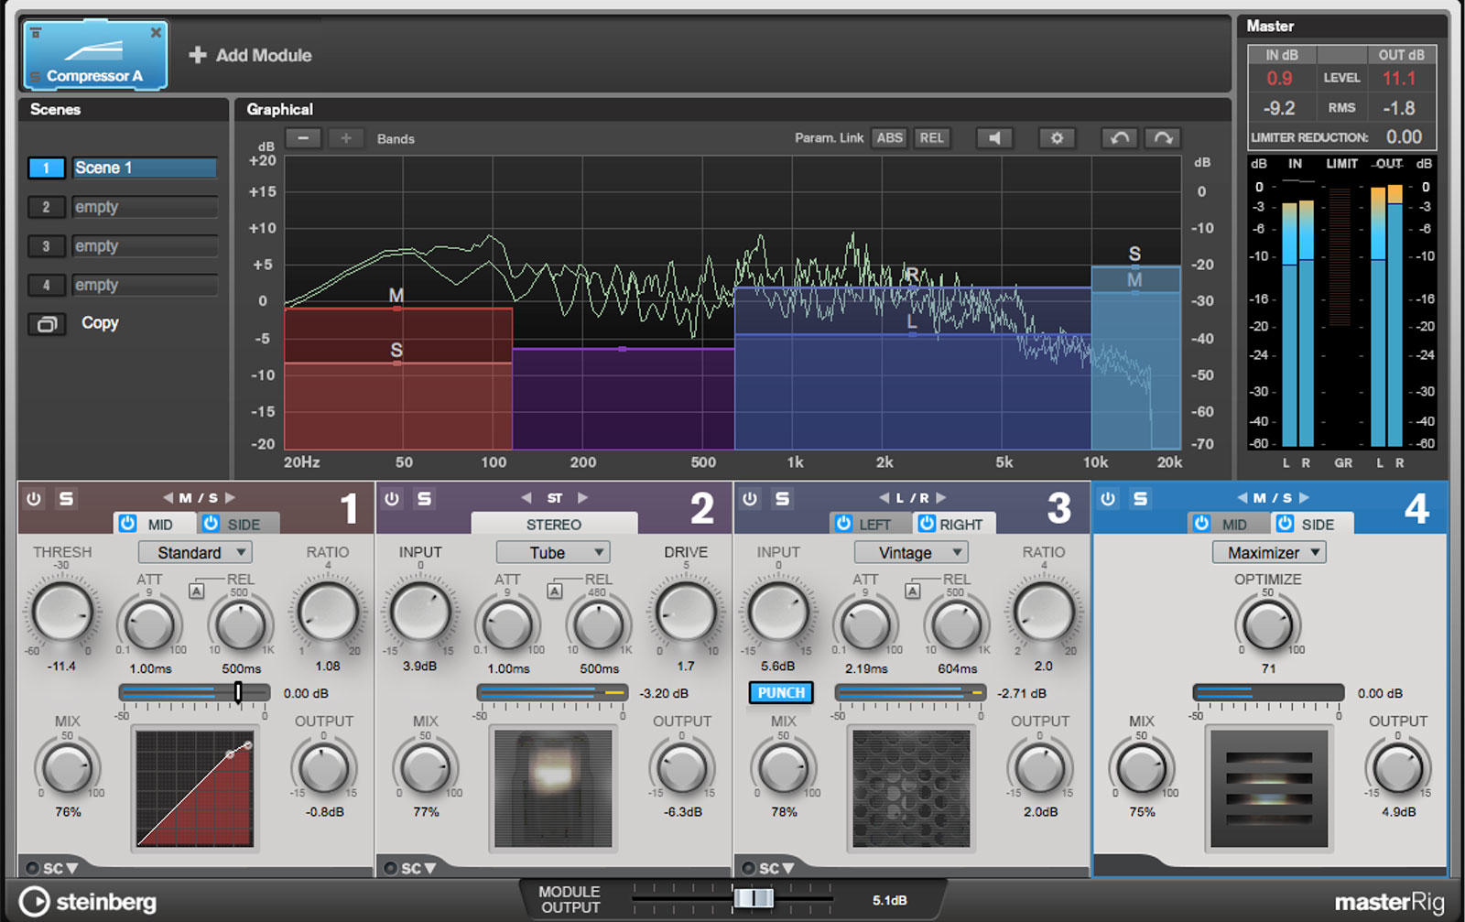Toggle band 1 SIDE channel power
The image size is (1465, 922).
tap(211, 524)
